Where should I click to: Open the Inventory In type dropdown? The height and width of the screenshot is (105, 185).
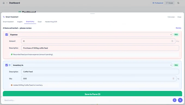click(x=92, y=65)
